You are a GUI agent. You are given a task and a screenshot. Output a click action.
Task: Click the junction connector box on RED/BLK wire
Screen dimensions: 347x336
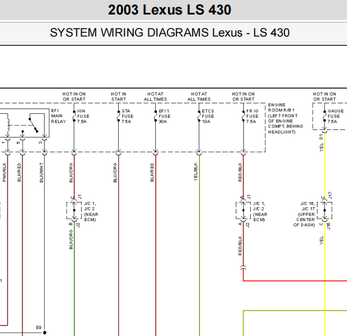[243, 210]
